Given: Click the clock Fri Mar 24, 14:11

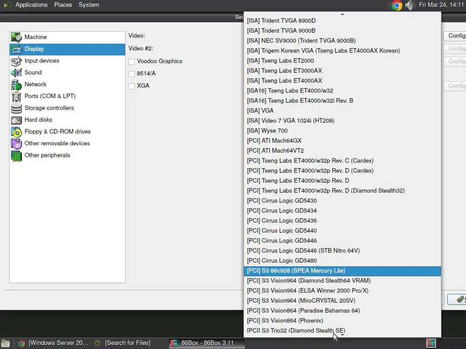Looking at the screenshot, I should tap(441, 5).
